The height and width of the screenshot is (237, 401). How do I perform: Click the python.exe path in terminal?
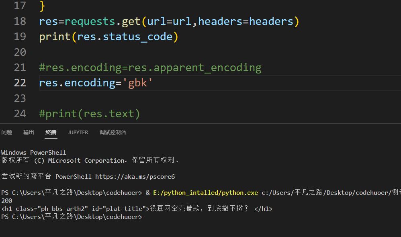click(205, 193)
